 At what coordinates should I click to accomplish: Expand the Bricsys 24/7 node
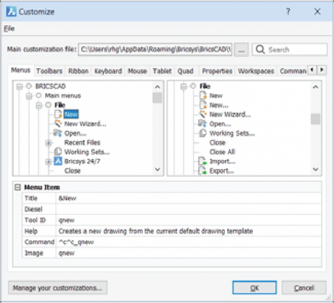(49, 162)
